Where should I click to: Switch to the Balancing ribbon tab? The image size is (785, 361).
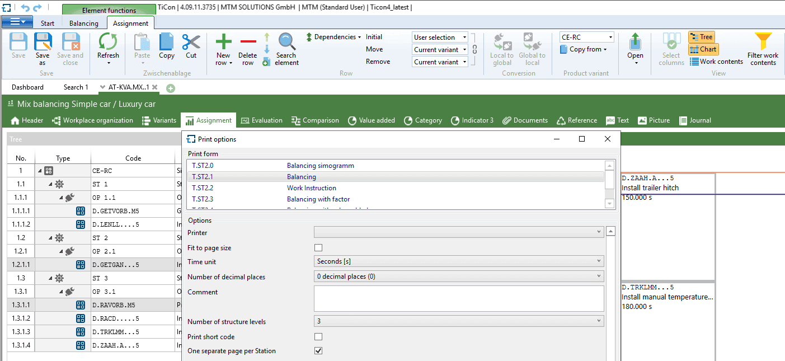[83, 24]
